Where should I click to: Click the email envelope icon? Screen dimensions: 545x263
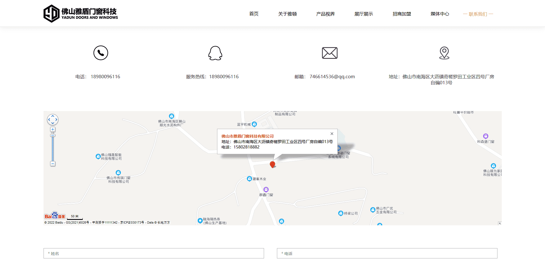point(330,53)
